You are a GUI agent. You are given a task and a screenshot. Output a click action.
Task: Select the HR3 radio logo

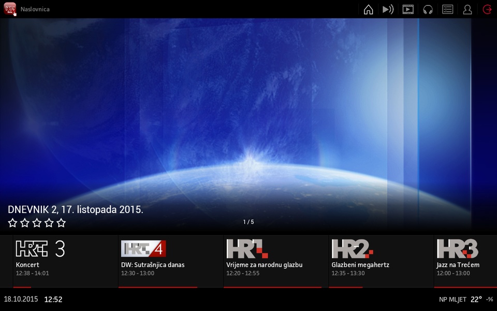click(x=457, y=248)
